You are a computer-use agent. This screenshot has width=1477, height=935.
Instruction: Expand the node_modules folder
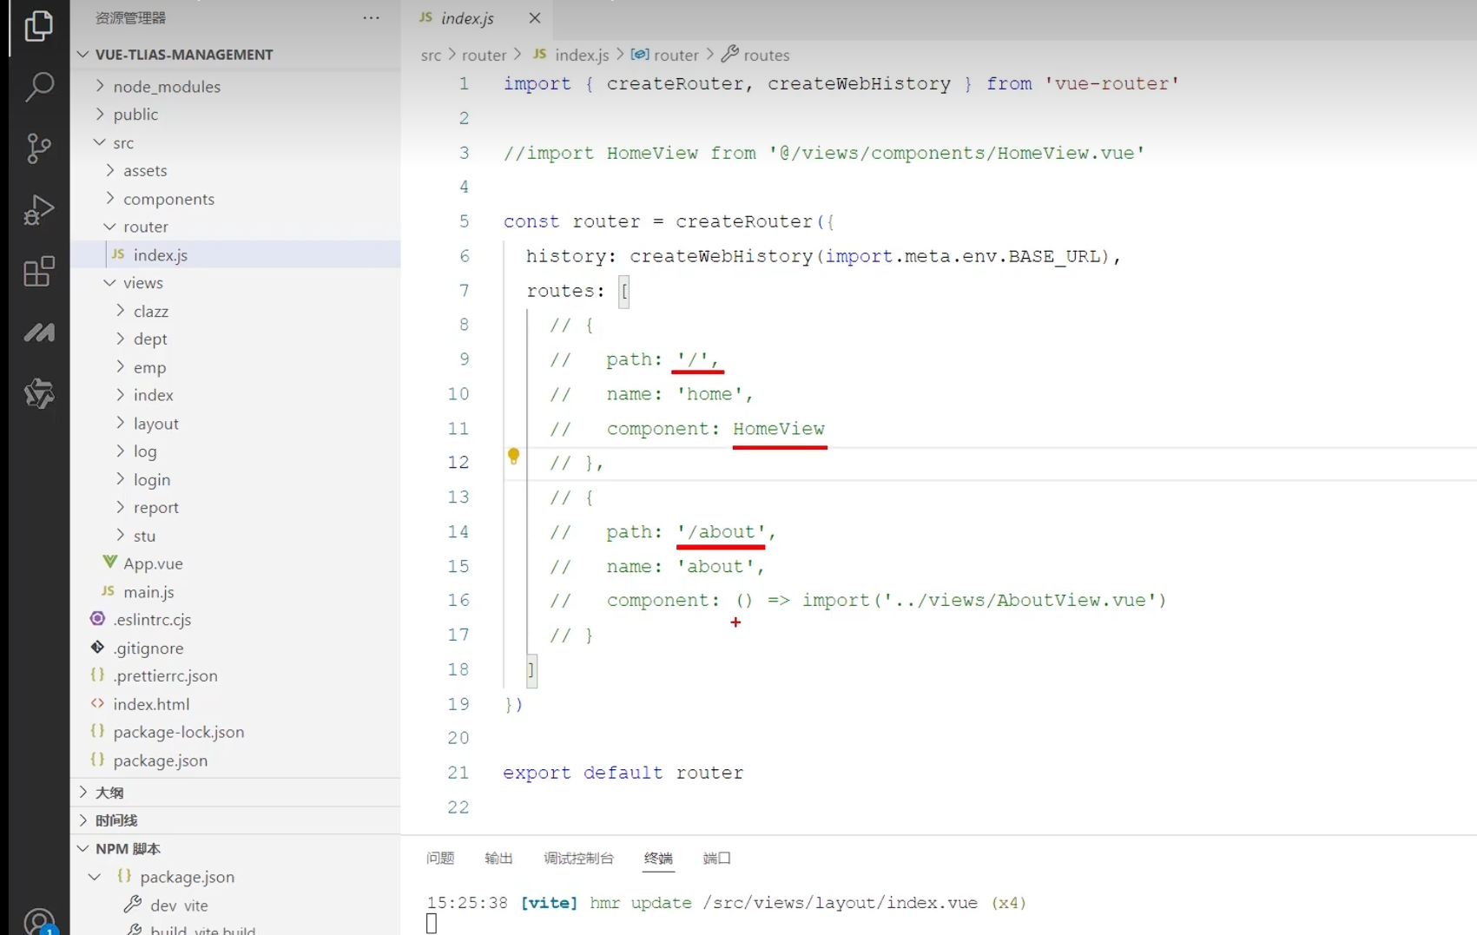[x=166, y=87]
